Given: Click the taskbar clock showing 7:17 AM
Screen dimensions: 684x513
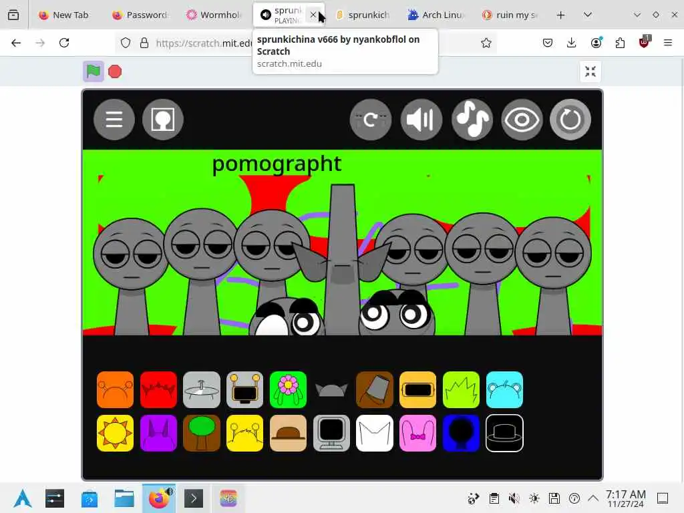Looking at the screenshot, I should (625, 498).
